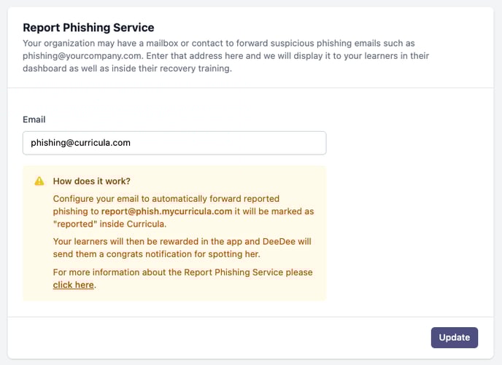Click the Update button

coord(455,337)
